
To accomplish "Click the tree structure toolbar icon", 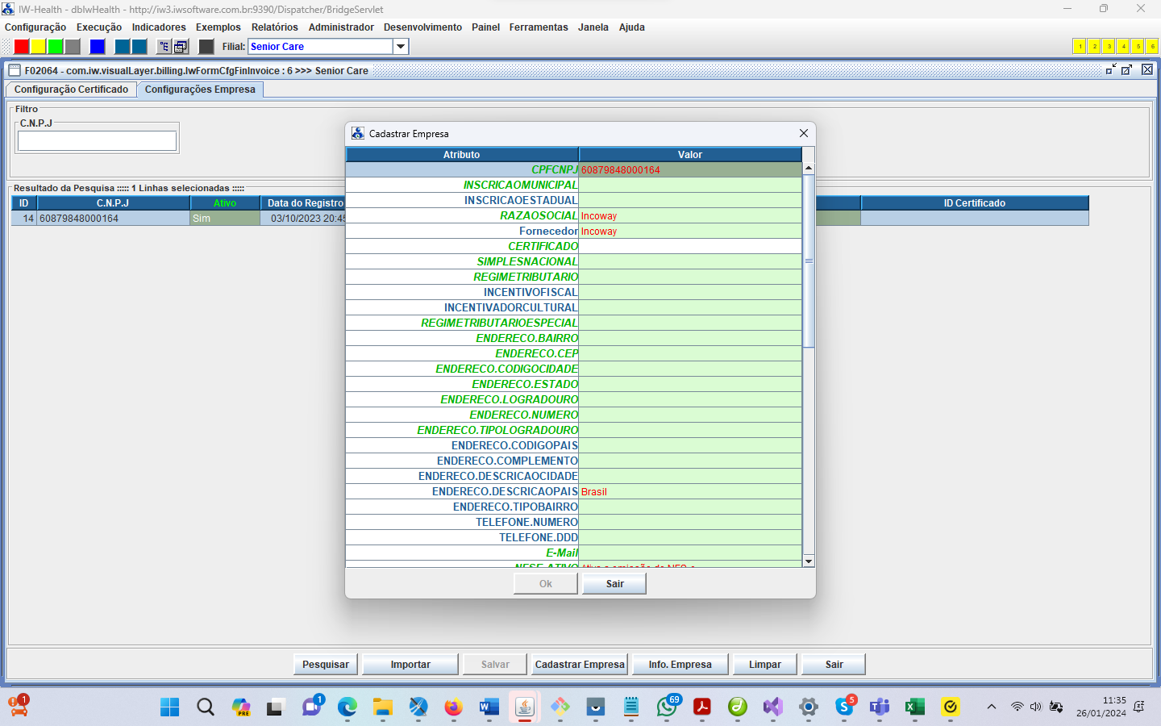I will [164, 47].
